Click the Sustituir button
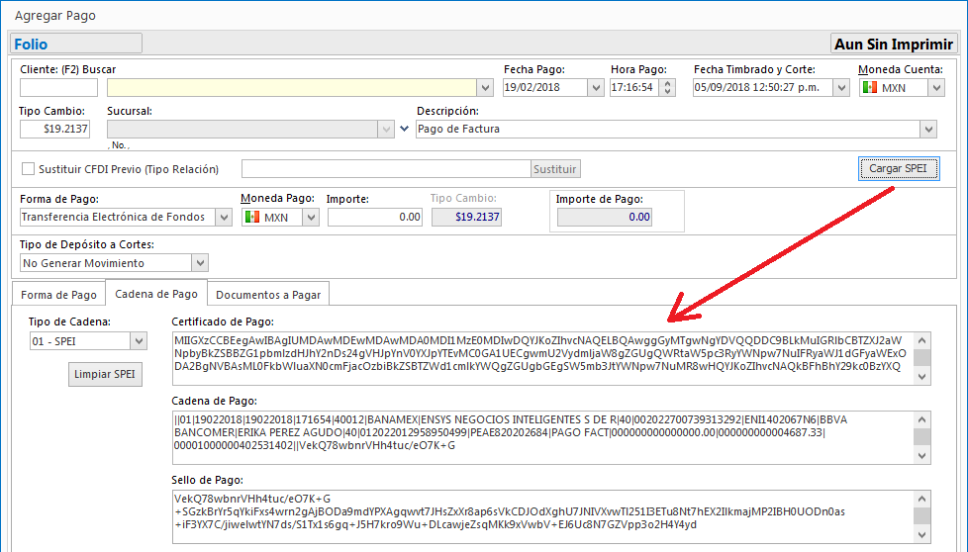 pyautogui.click(x=555, y=169)
